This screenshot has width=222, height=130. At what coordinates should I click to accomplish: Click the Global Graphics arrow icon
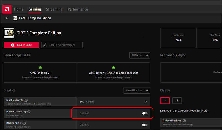coord(147,90)
